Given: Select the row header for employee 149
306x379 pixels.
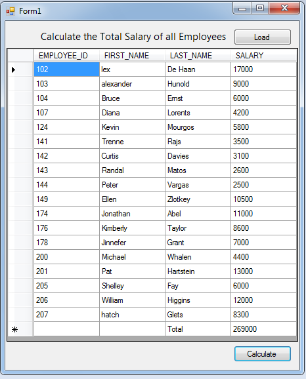Looking at the screenshot, I should click(x=20, y=199).
